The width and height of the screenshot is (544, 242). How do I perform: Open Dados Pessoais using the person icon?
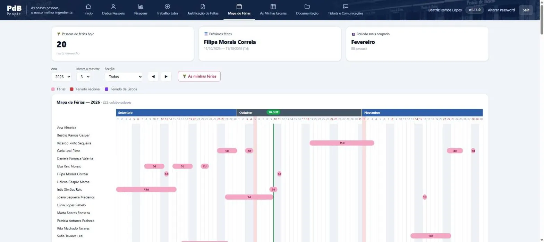113,6
